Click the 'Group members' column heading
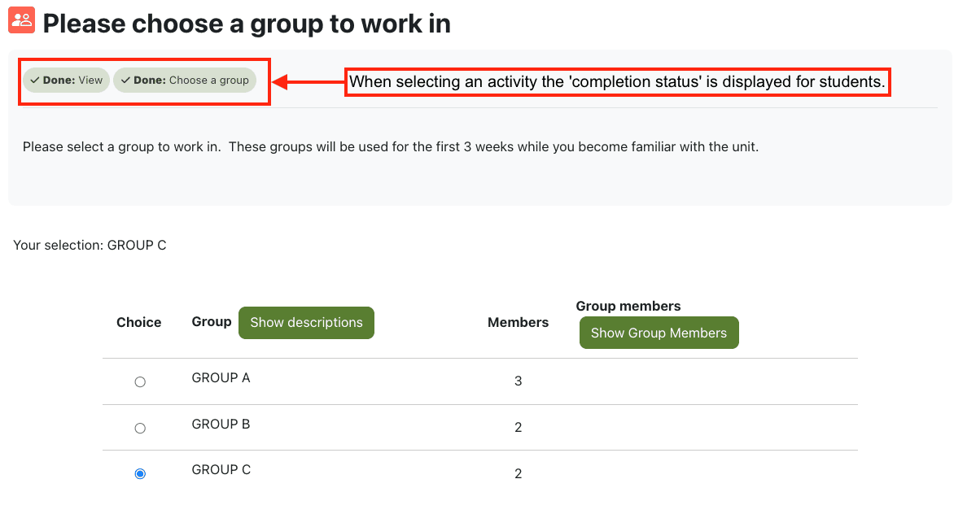Screen dimensions: 954x527 pyautogui.click(x=628, y=306)
